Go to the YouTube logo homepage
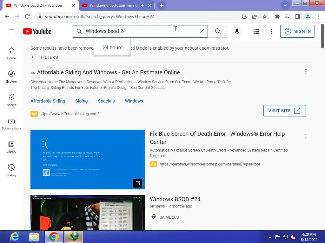325x243 pixels. (x=37, y=31)
